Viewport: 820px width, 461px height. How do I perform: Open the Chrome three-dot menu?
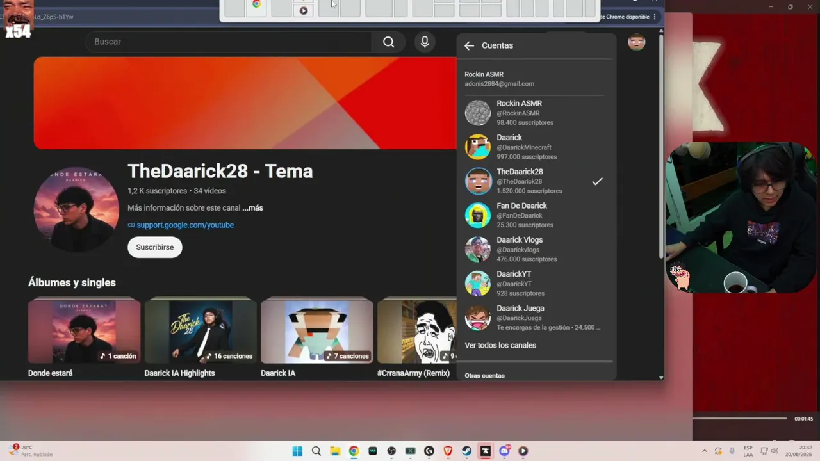click(655, 17)
